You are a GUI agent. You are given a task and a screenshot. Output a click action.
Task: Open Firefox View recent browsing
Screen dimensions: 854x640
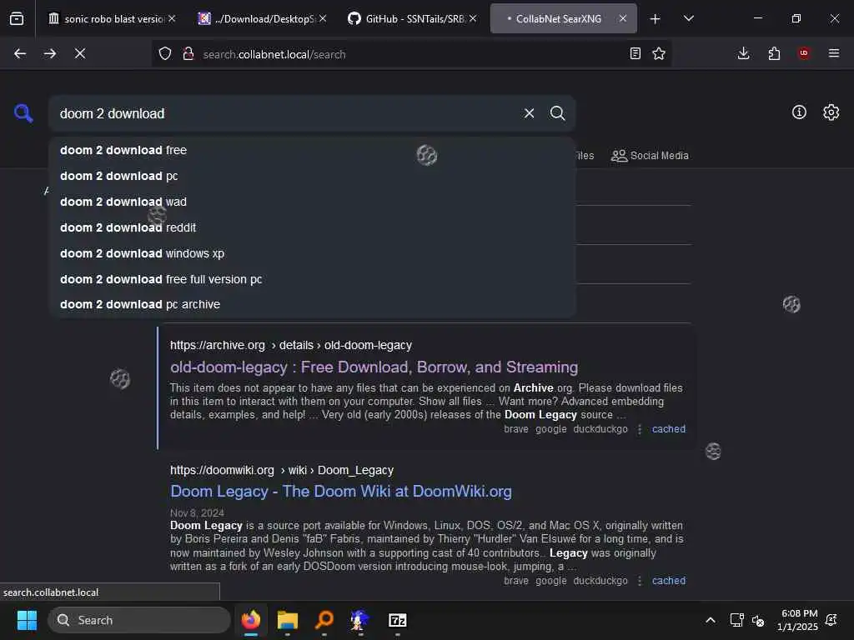(x=17, y=19)
